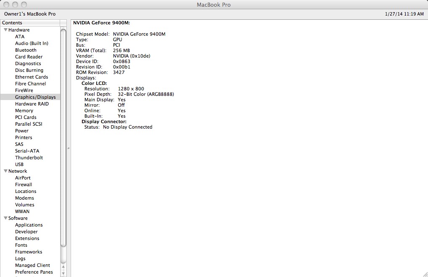Viewport: 428px width, 277px height.
Task: Open the Audio (Built In) entry
Action: (x=32, y=43)
